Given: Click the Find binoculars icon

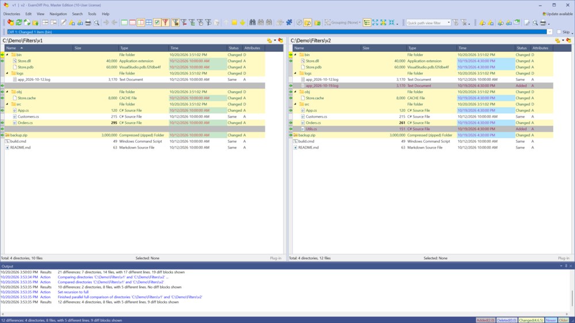Looking at the screenshot, I should coord(252,23).
